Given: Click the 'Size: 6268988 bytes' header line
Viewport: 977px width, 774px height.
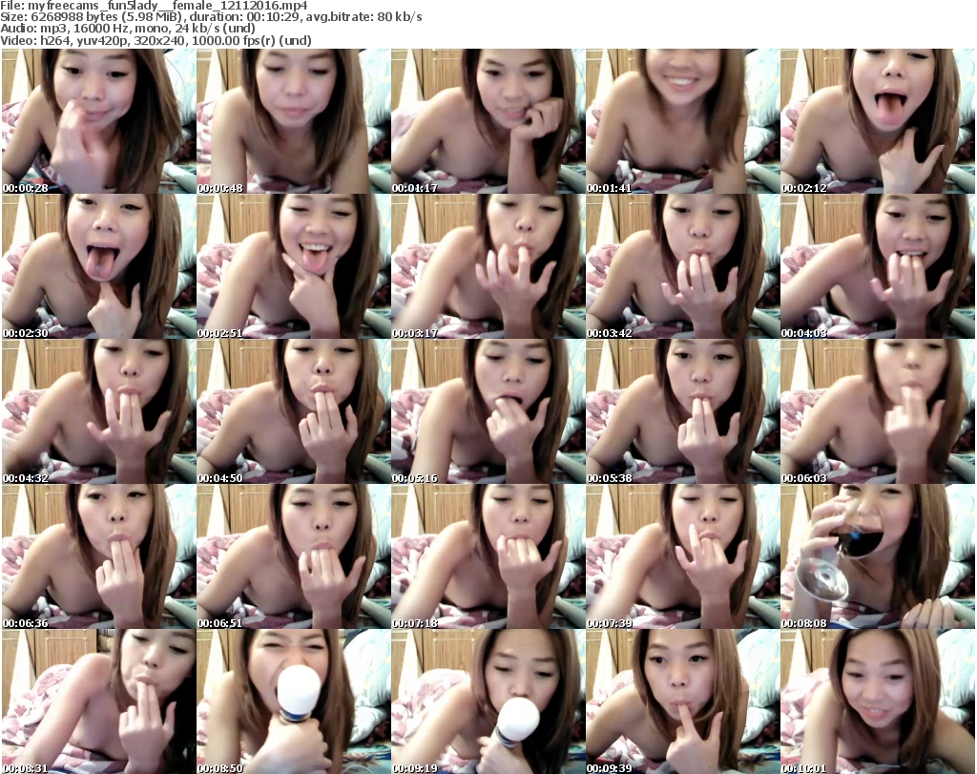Looking at the screenshot, I should pyautogui.click(x=211, y=17).
